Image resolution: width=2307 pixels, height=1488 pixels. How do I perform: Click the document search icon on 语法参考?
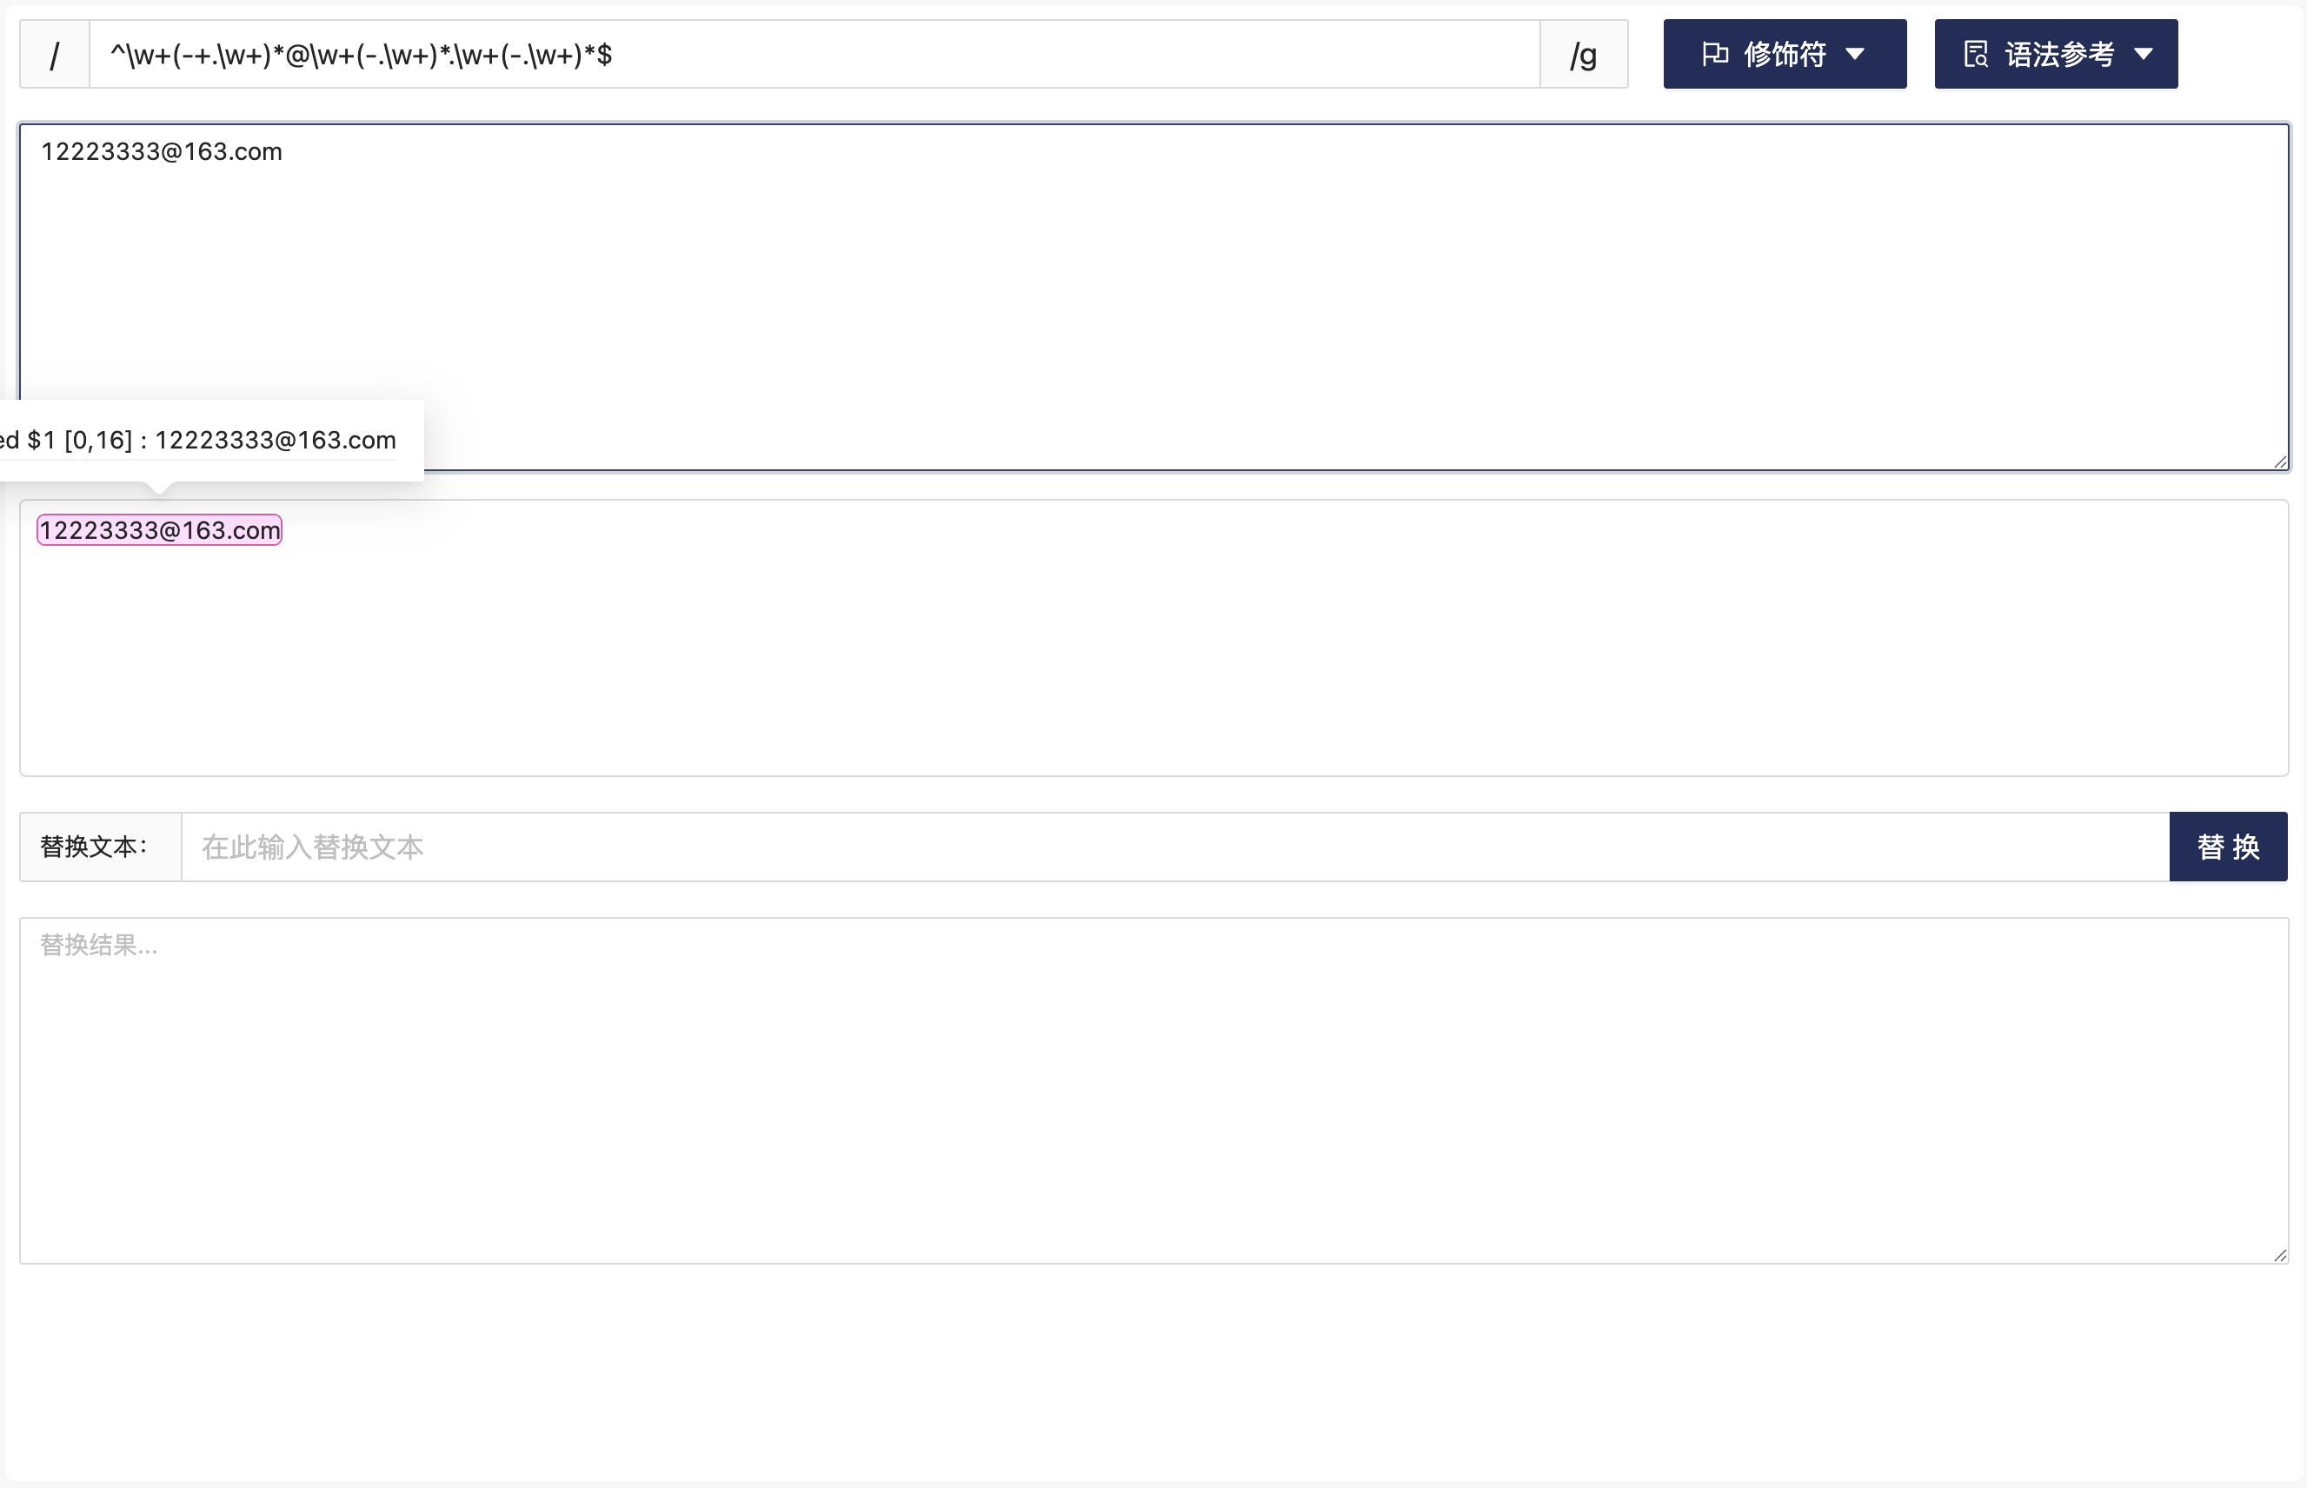coord(1976,54)
